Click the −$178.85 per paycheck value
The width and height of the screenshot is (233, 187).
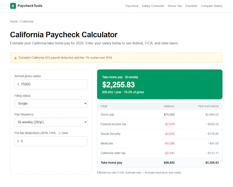(x=212, y=134)
